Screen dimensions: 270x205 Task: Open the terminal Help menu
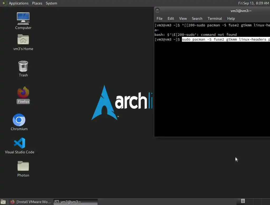(x=231, y=18)
